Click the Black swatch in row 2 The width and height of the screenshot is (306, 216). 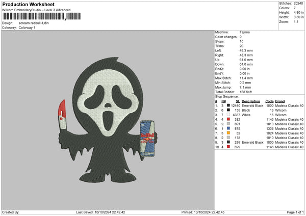[x=228, y=110]
